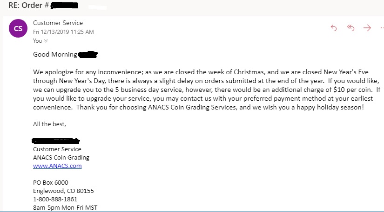Forward this email with the arrow icon
This screenshot has height=212, width=384.
(367, 28)
